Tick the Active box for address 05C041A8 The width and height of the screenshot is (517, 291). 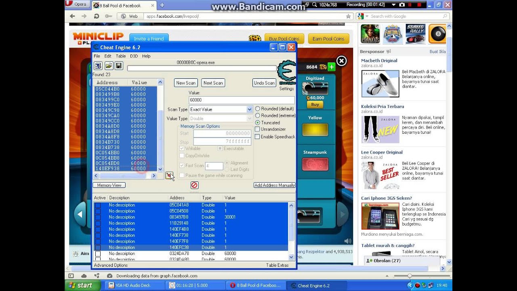coord(98,205)
